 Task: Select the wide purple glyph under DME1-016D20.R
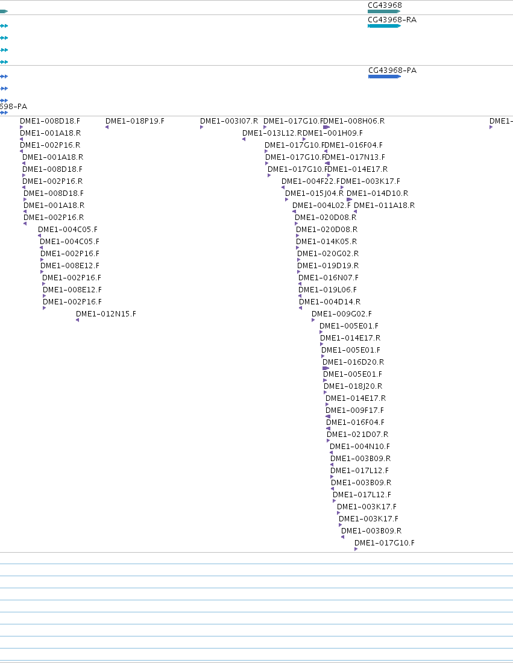(x=326, y=368)
